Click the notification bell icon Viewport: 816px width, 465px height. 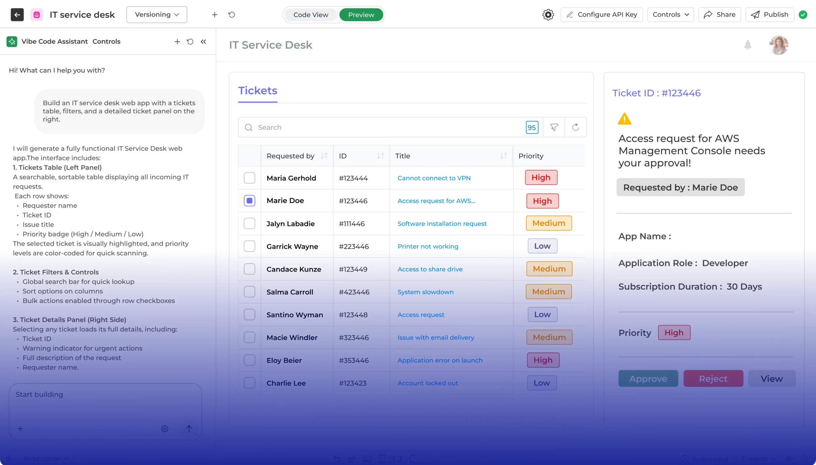click(747, 45)
